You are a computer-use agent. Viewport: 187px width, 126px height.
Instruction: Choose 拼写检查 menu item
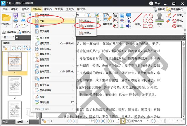[54, 102]
